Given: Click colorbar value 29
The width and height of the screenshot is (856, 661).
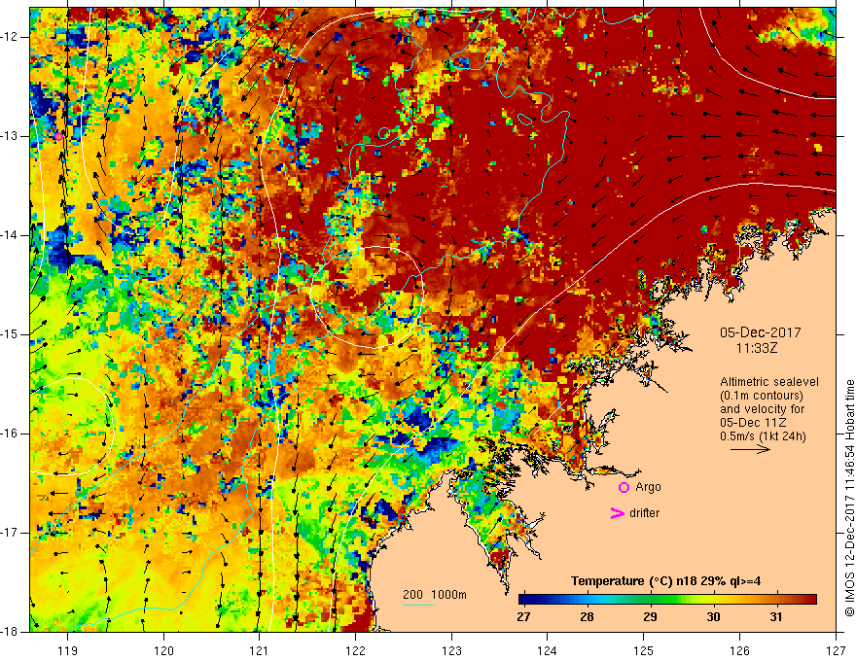Looking at the screenshot, I should (650, 617).
